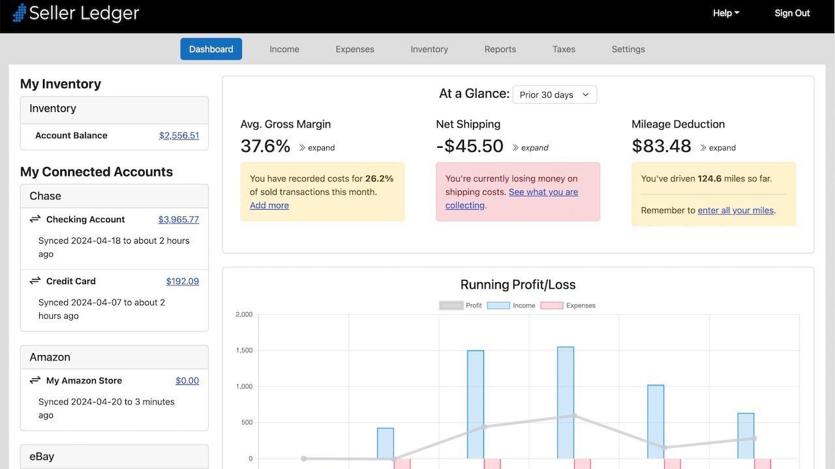Click enter all your miles link
Viewport: 835px width, 469px height.
[736, 210]
